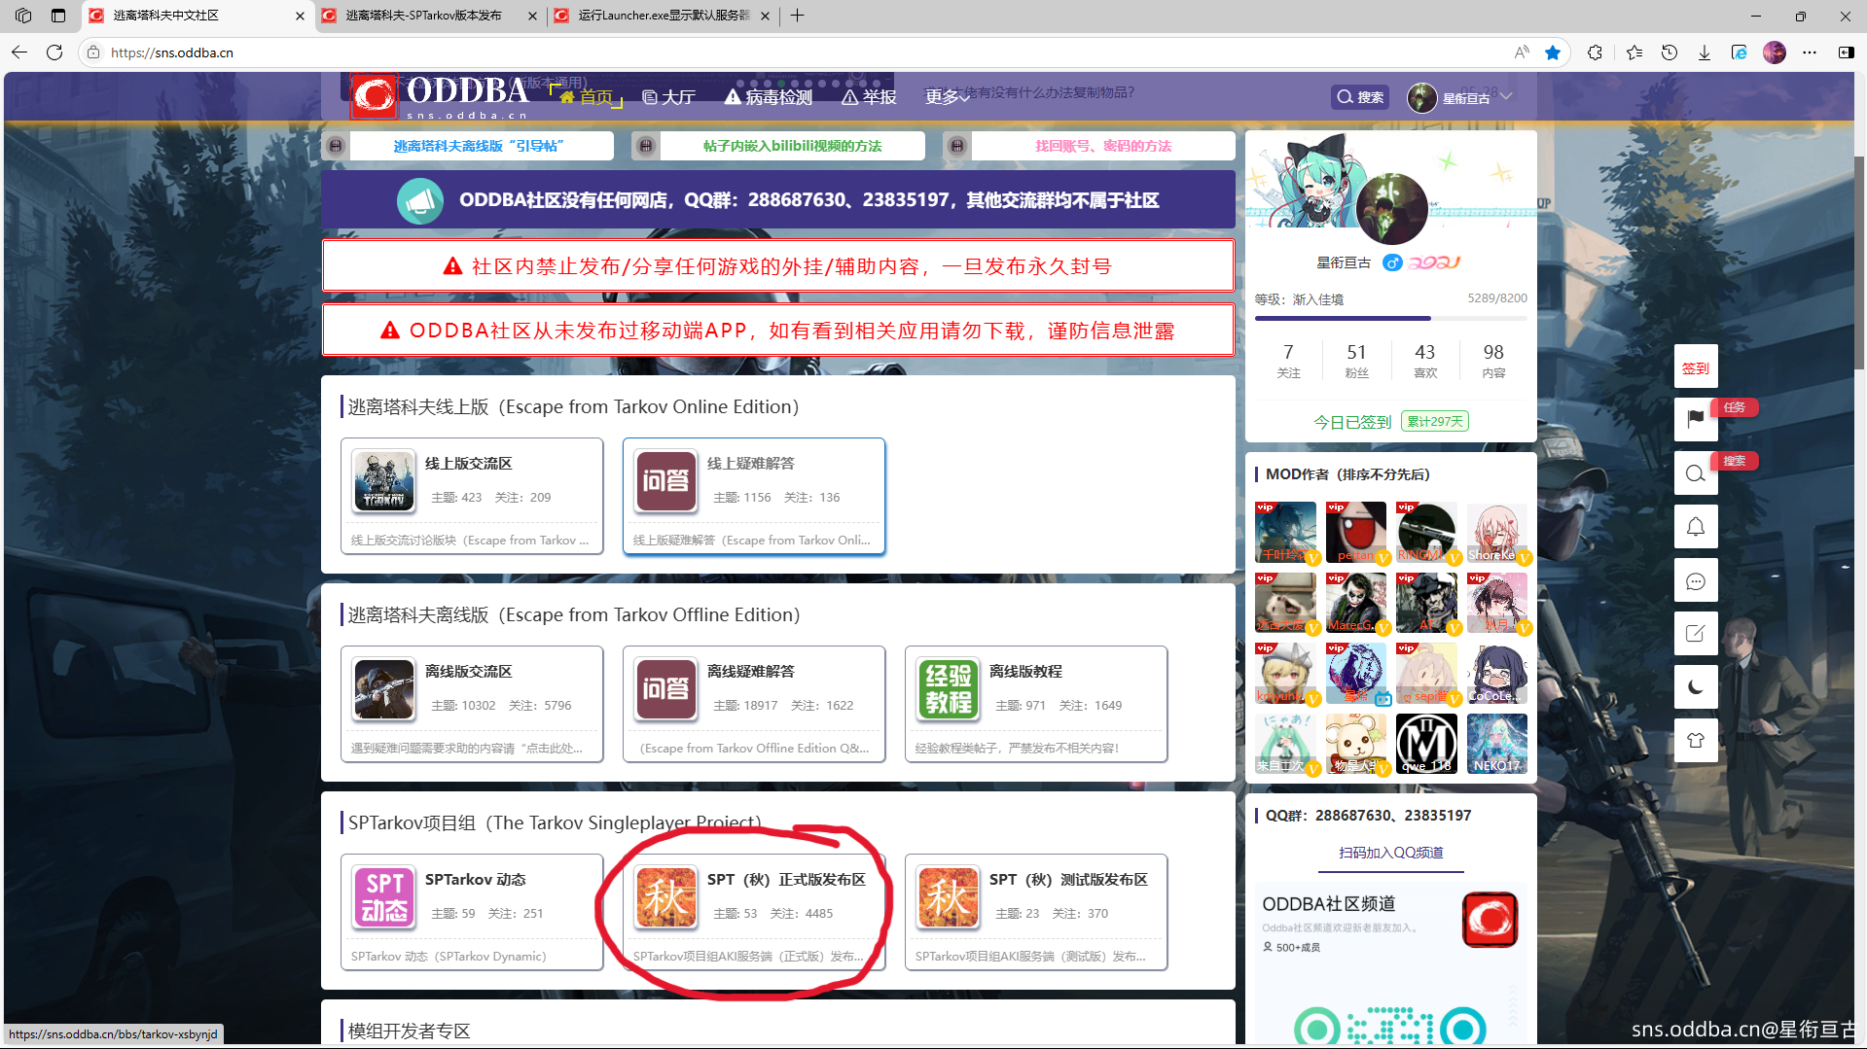The width and height of the screenshot is (1867, 1049).
Task: Open the favorites list icon
Action: [x=1634, y=52]
